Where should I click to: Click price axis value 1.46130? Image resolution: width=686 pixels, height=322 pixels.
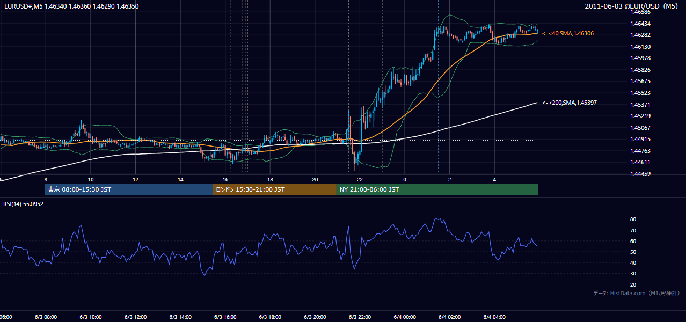click(641, 47)
